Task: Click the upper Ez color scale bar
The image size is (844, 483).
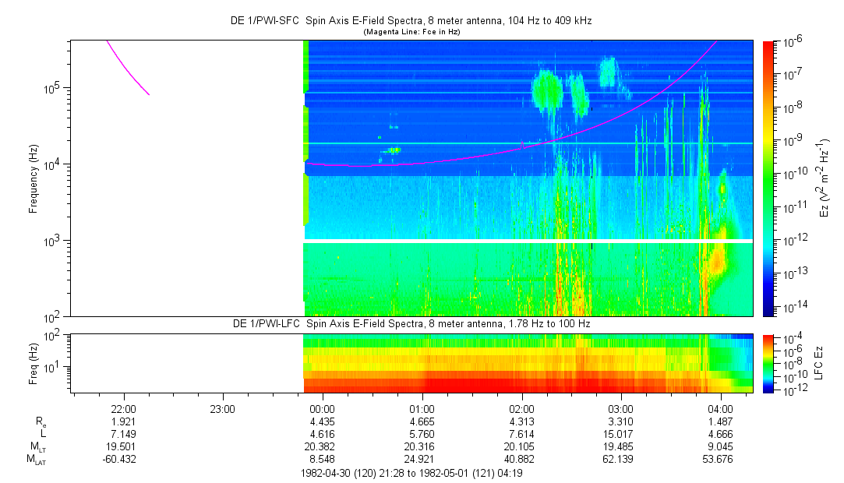Action: pos(768,178)
